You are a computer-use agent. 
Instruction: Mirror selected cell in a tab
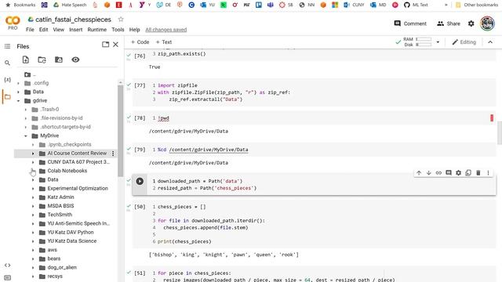(468, 173)
